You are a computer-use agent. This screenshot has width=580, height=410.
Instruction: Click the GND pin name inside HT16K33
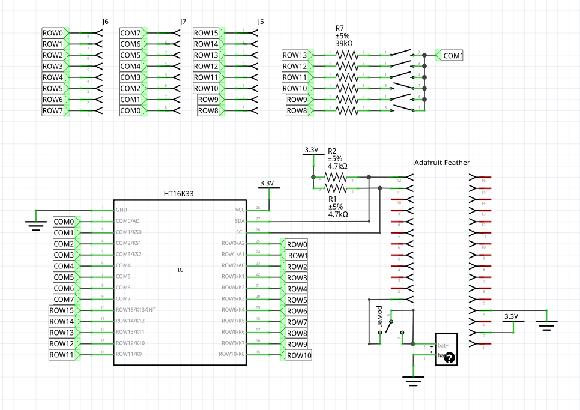click(x=121, y=210)
